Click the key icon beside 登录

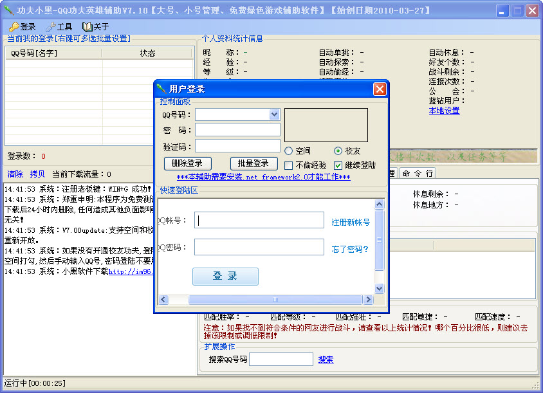[14, 26]
